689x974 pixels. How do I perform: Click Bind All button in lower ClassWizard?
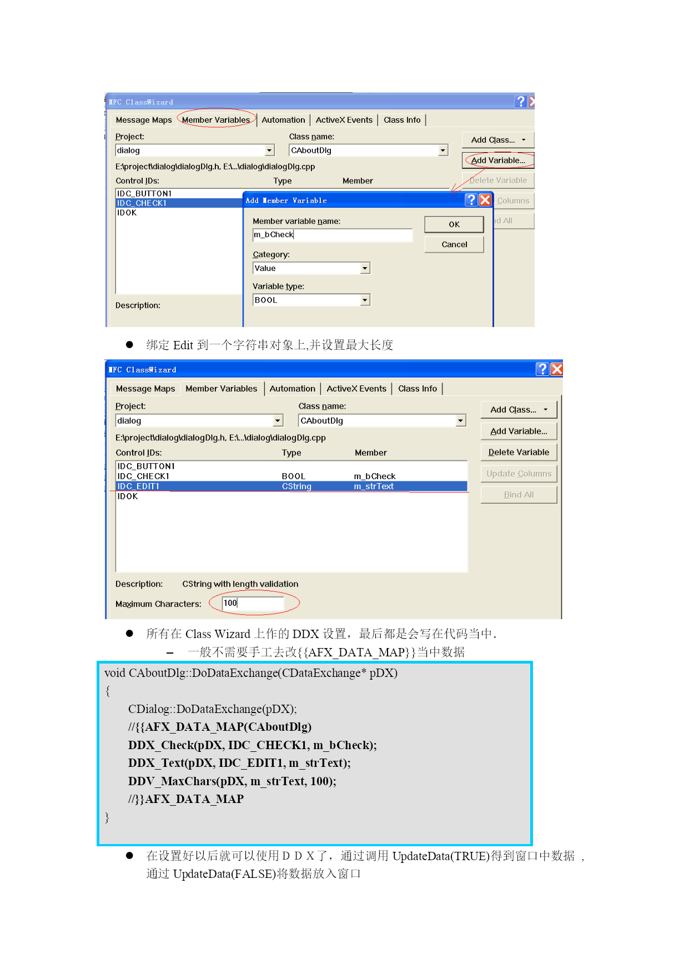(x=519, y=495)
